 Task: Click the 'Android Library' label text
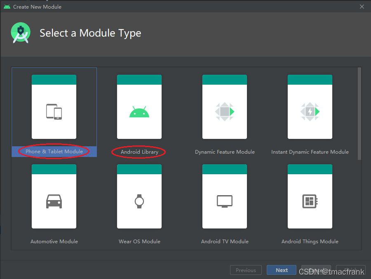pyautogui.click(x=139, y=152)
